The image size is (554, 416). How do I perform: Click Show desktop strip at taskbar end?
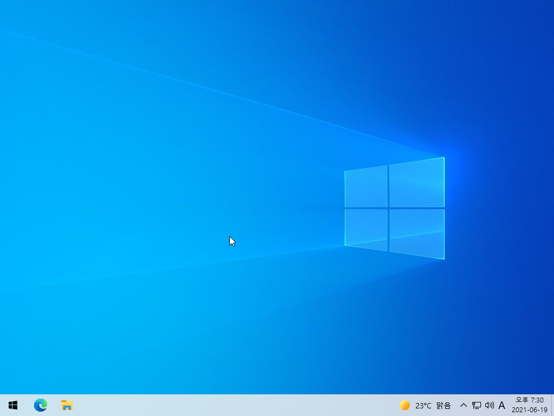(x=552, y=405)
